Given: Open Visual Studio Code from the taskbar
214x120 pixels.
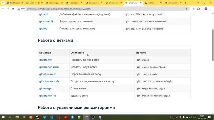Looking at the screenshot, I should [x=52, y=117].
